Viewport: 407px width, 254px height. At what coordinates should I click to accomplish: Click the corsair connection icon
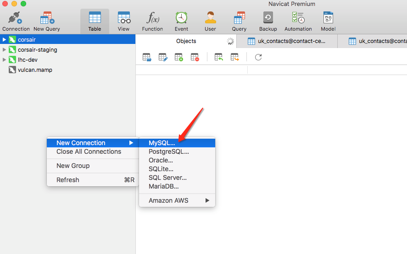pos(12,40)
